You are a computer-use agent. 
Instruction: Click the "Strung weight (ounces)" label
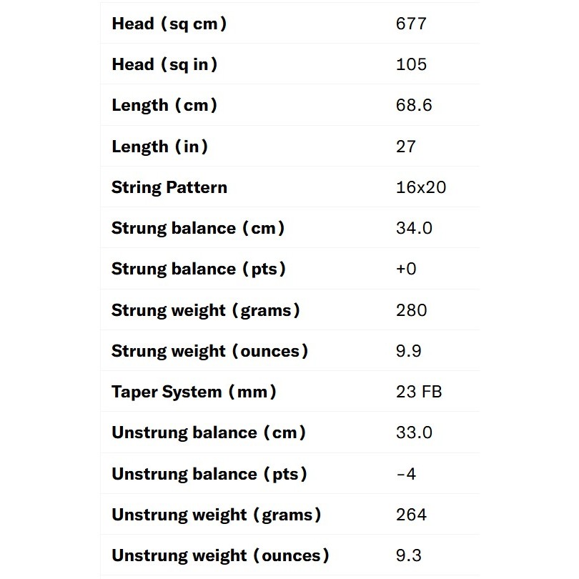pos(210,351)
